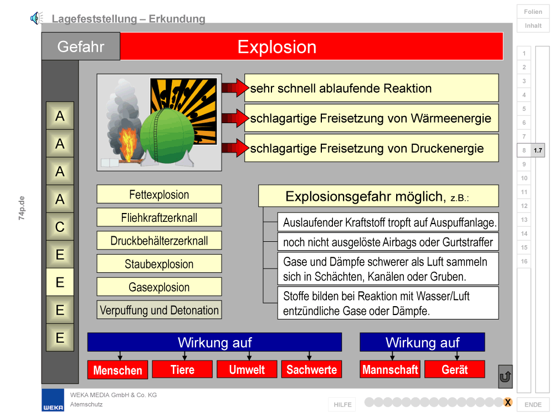Select slide number 5
554x416 pixels.
[524, 109]
